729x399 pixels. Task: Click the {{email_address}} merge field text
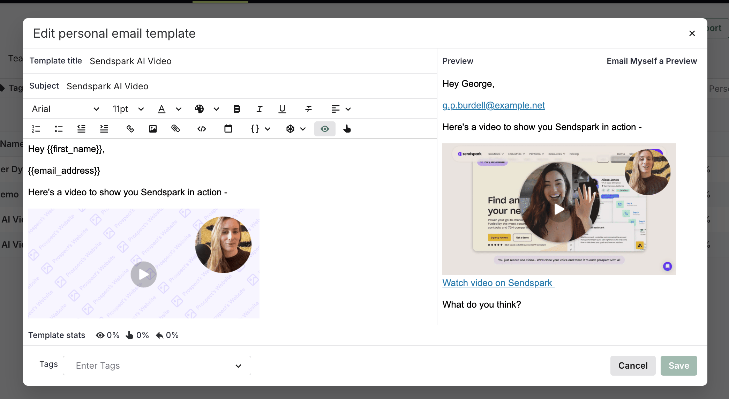coord(64,171)
